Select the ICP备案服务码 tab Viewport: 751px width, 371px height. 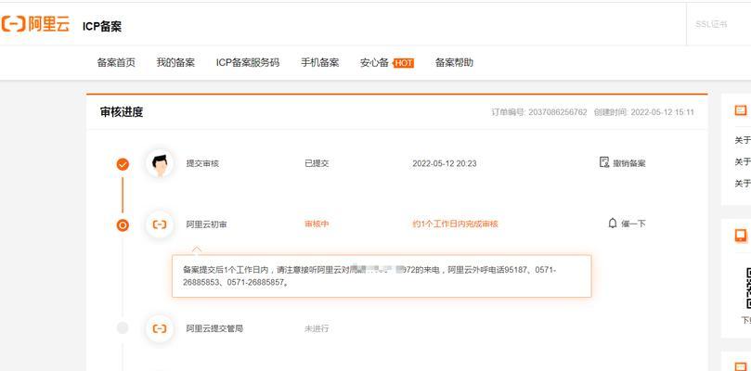point(248,63)
